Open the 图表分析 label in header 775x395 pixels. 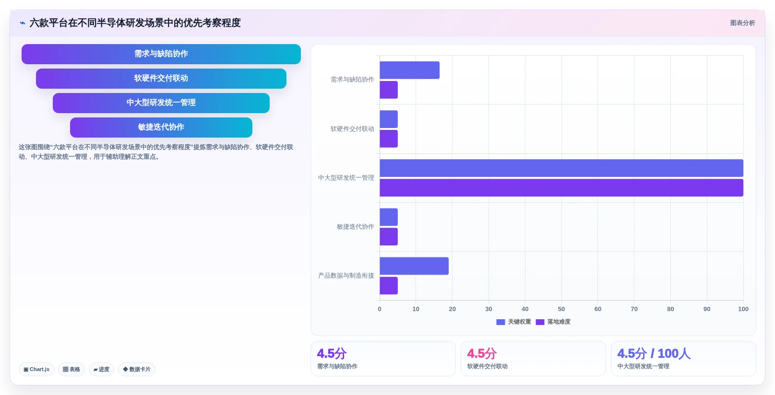tap(742, 23)
